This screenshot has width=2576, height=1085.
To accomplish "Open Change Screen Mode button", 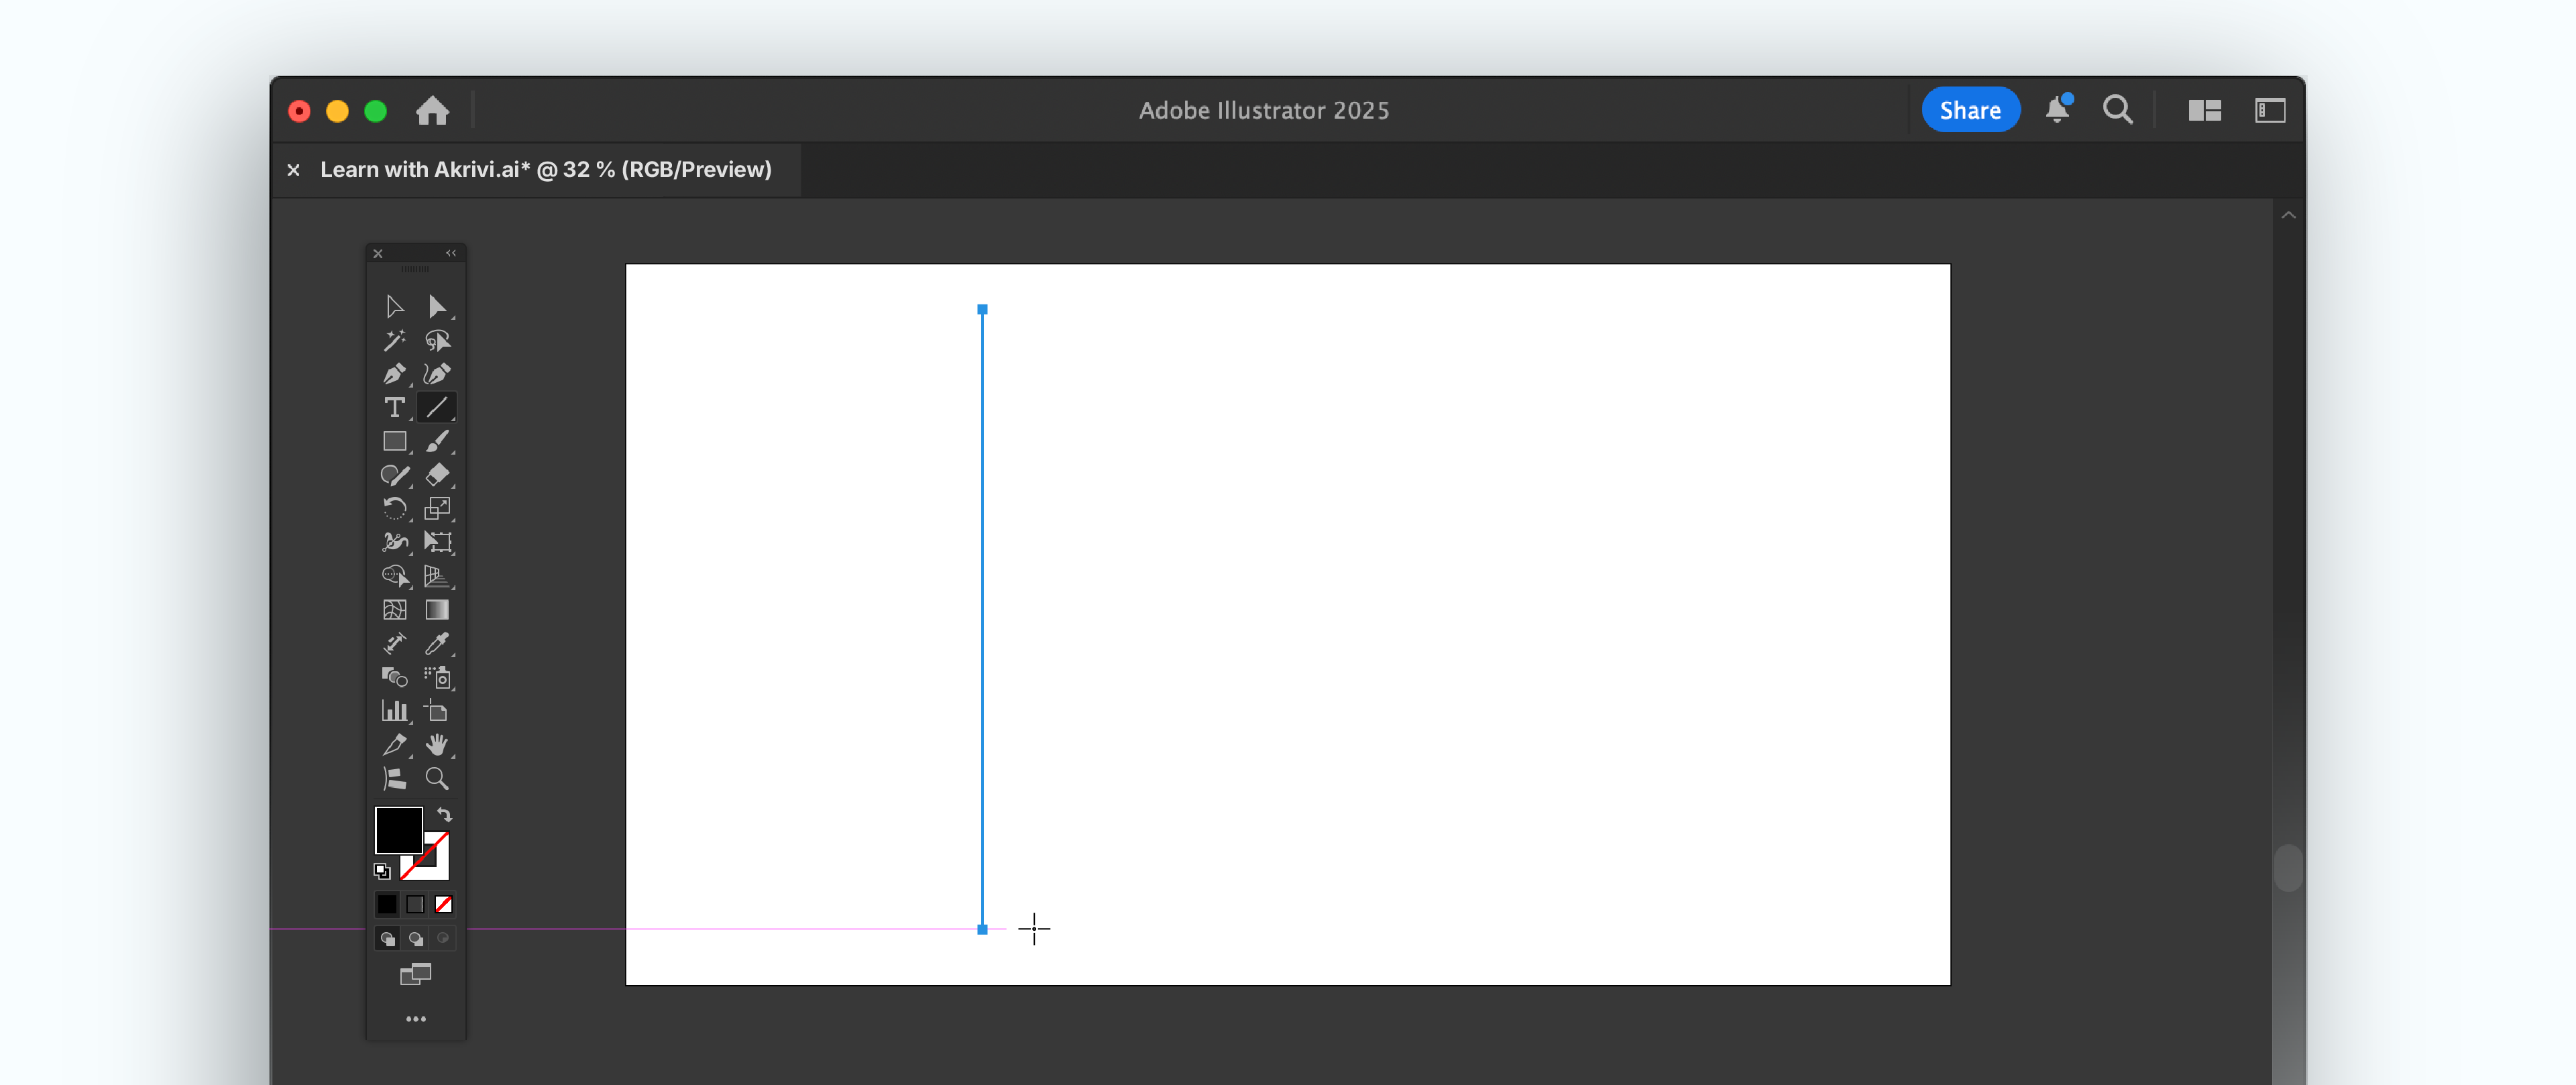I will 415,974.
